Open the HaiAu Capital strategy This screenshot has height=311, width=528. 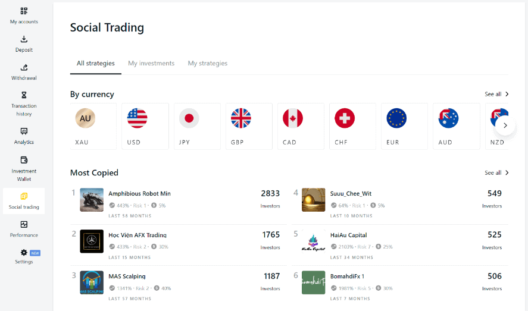(x=348, y=235)
